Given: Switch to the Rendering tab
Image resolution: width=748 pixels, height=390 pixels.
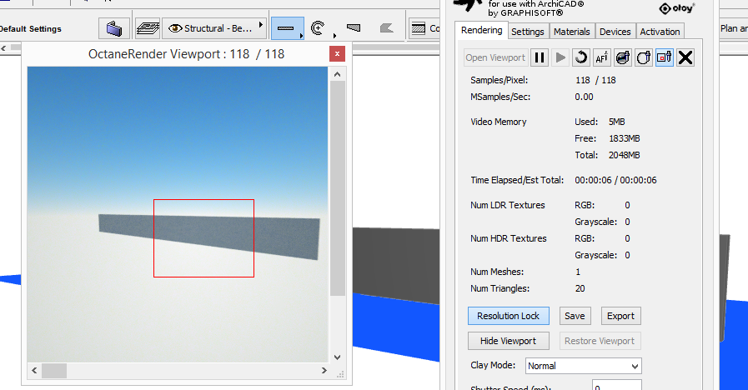Looking at the screenshot, I should 481,31.
